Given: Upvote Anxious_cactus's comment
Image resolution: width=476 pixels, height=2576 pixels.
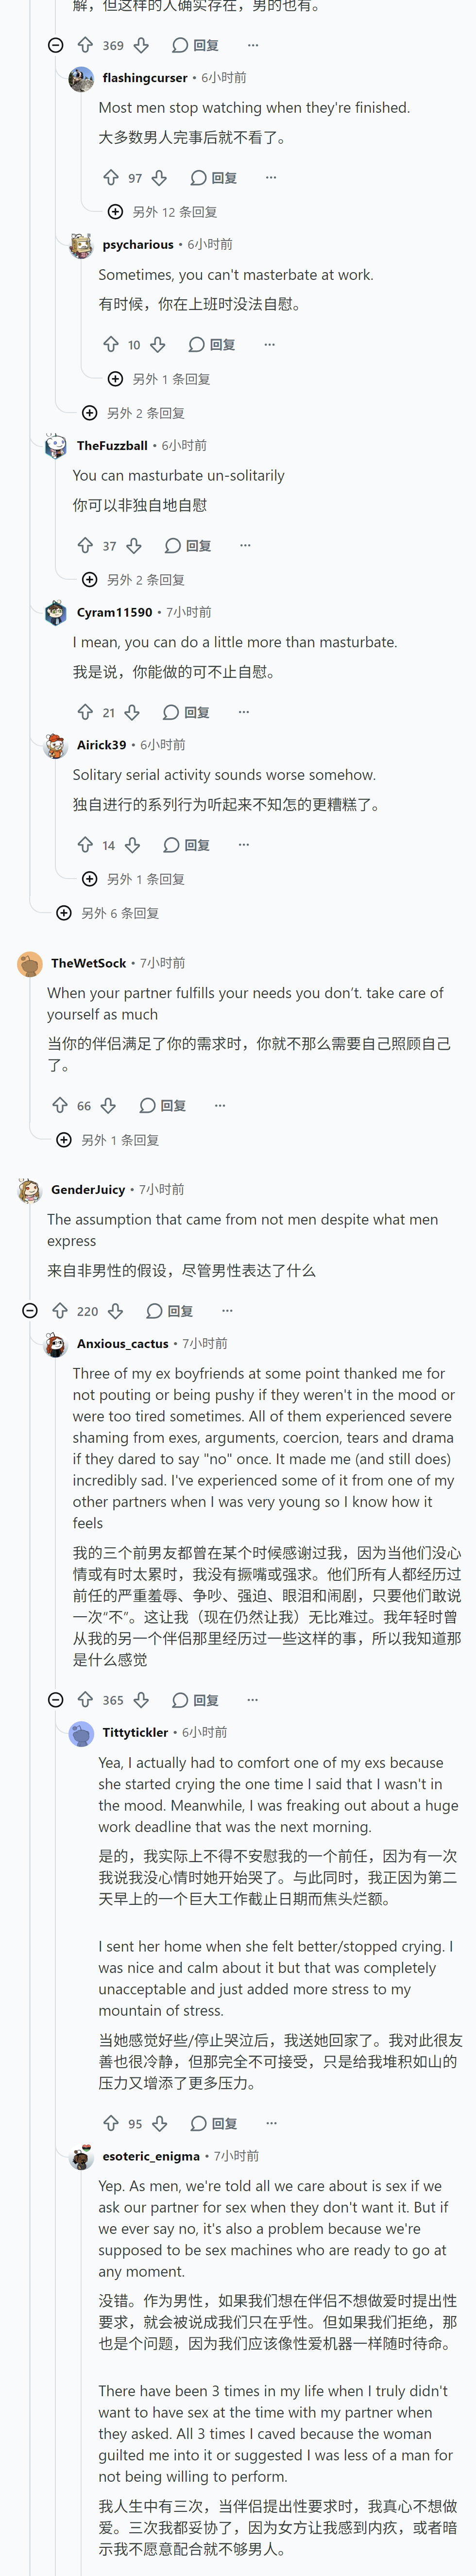Looking at the screenshot, I should (x=85, y=1700).
